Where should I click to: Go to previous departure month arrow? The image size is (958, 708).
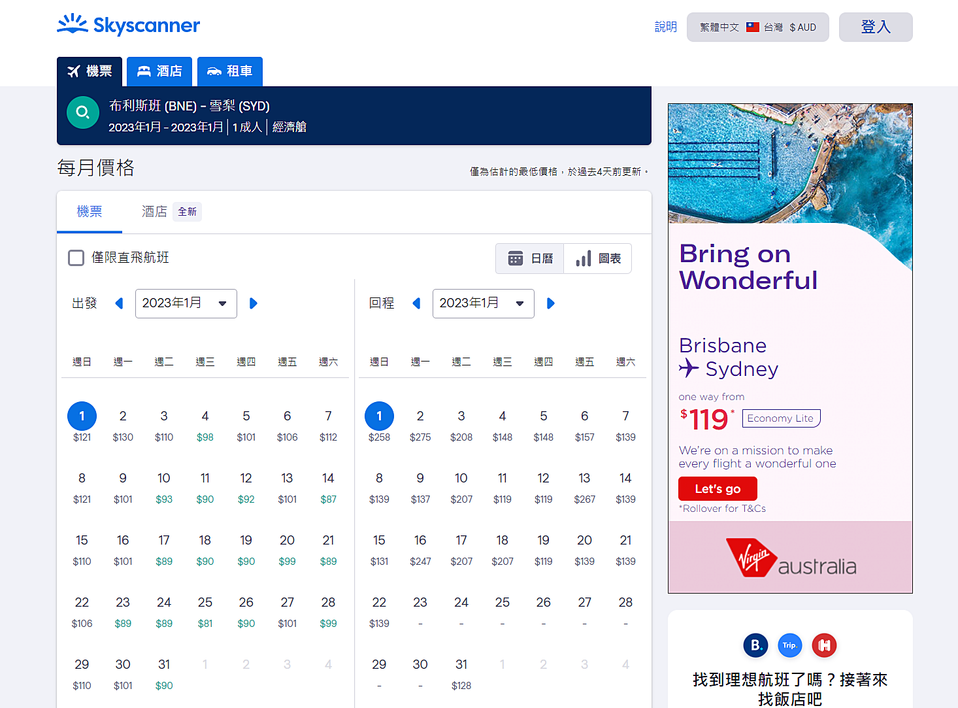pos(119,303)
